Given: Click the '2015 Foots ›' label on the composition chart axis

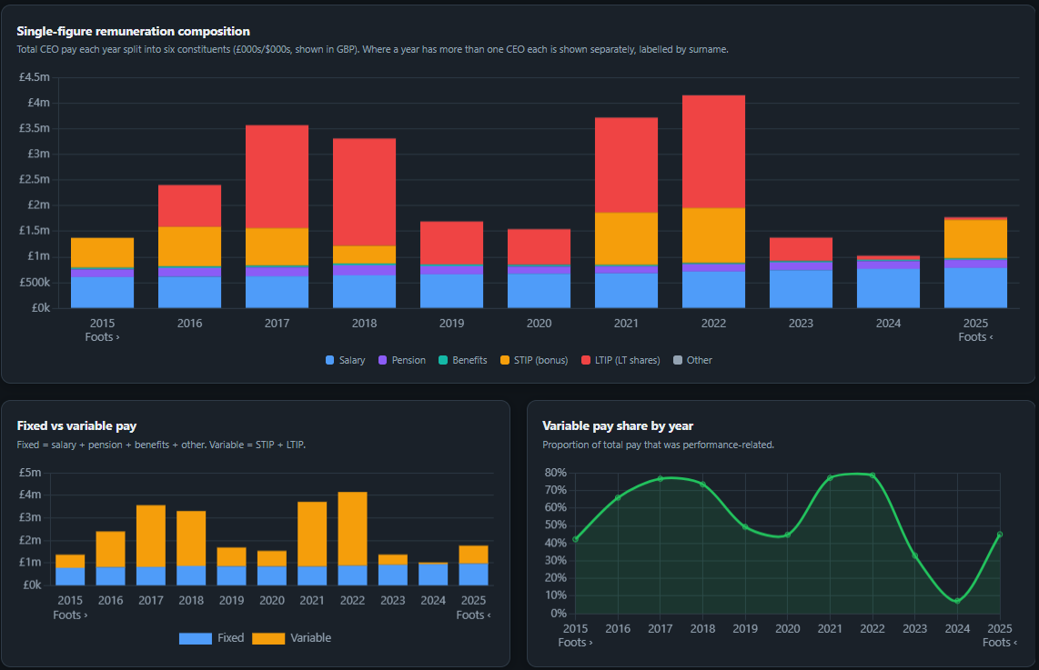Looking at the screenshot, I should click(102, 330).
